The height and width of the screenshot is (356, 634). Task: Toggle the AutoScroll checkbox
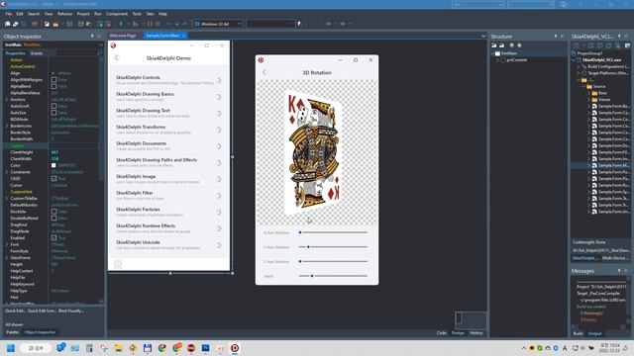(53, 106)
